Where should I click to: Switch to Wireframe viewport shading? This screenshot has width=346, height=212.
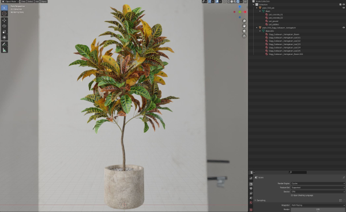228,2
